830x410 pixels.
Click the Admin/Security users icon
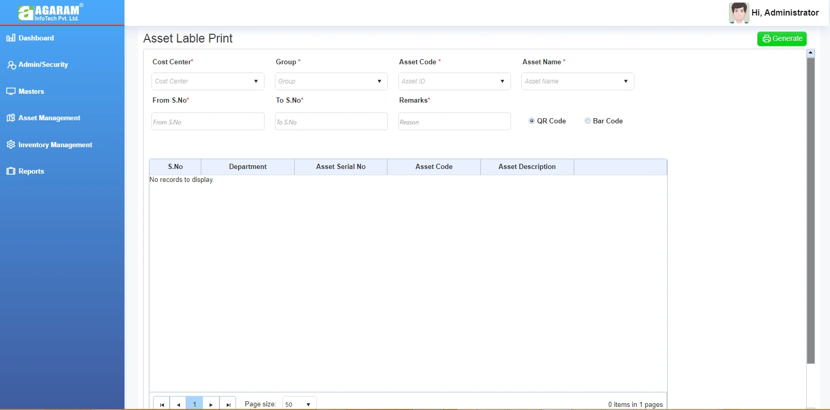11,65
